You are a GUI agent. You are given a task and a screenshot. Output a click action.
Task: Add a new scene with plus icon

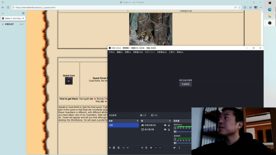point(110,147)
